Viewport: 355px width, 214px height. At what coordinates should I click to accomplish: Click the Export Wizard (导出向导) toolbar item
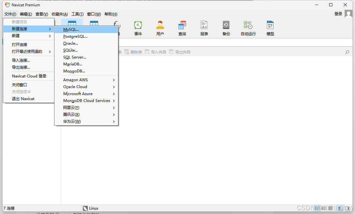tap(180, 52)
